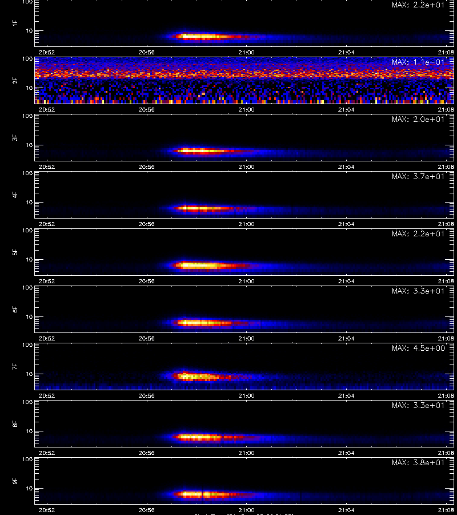The height and width of the screenshot is (515, 457).
Task: Click 21:04 tick label under 4F panel
Action: click(x=346, y=224)
